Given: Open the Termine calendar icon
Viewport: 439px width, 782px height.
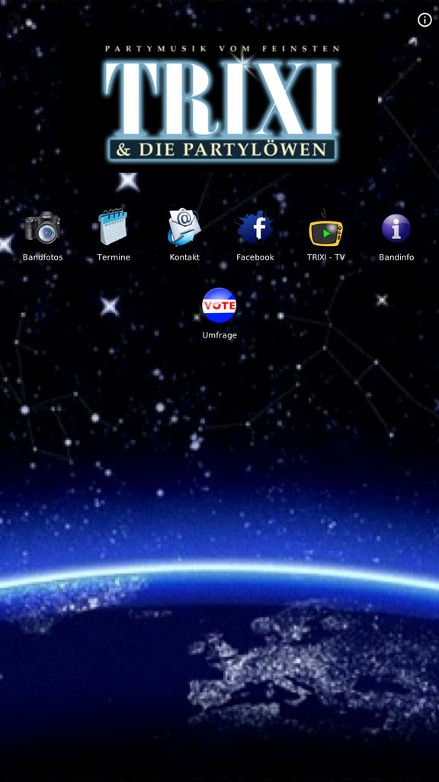Looking at the screenshot, I should click(113, 227).
